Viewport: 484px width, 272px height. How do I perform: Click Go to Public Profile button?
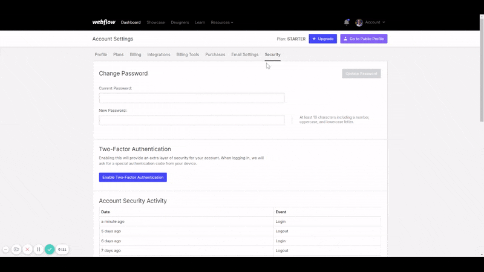click(364, 39)
